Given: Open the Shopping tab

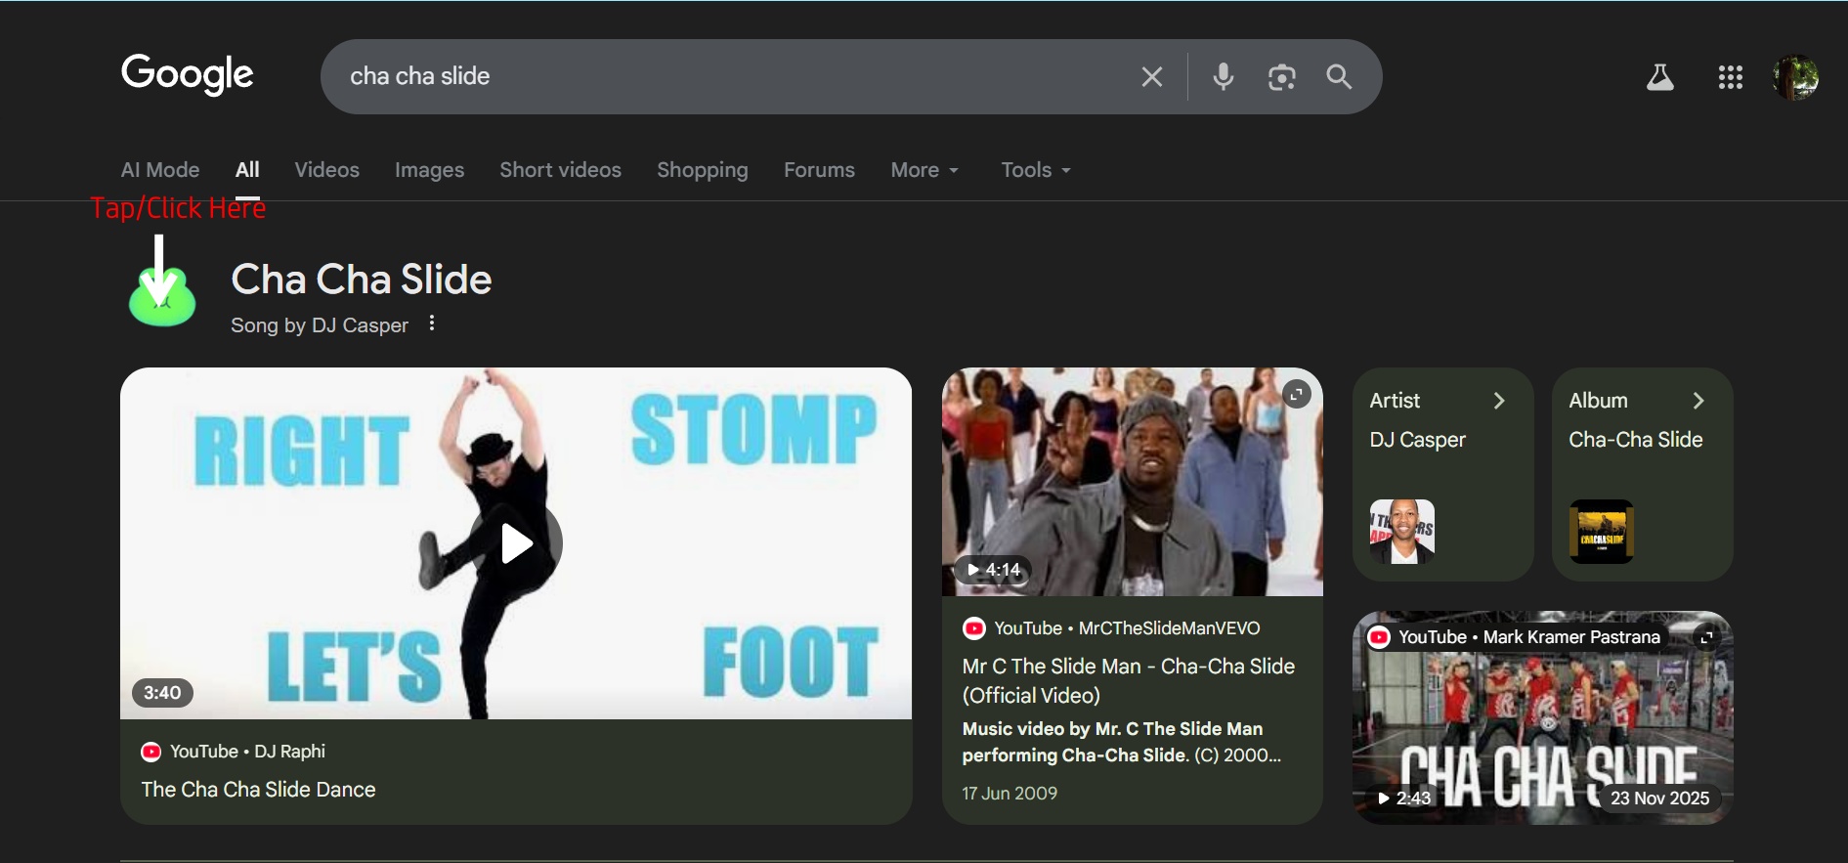Looking at the screenshot, I should coord(703,170).
